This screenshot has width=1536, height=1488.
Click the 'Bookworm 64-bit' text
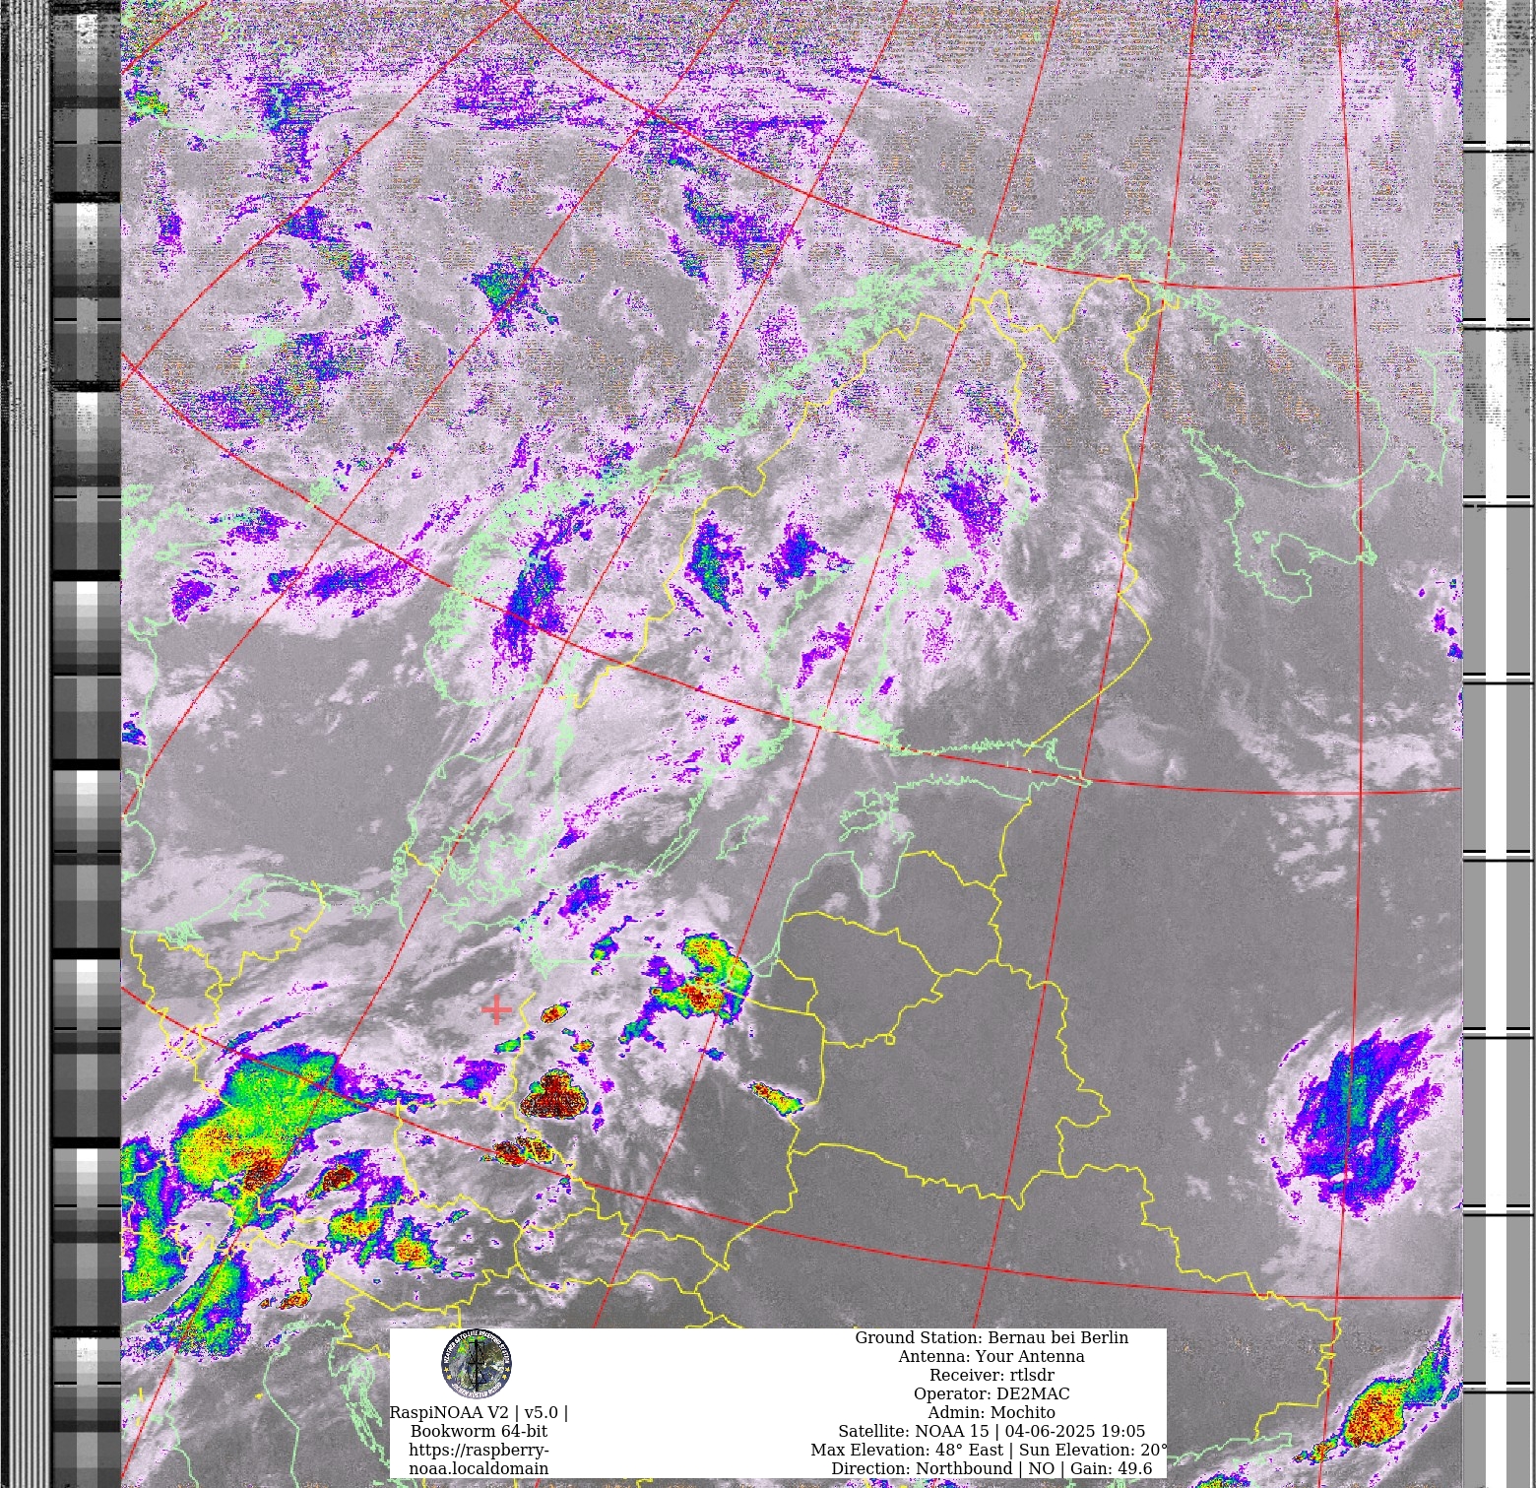479,1431
